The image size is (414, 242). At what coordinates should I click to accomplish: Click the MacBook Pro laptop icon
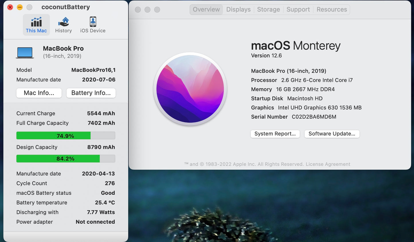point(25,52)
